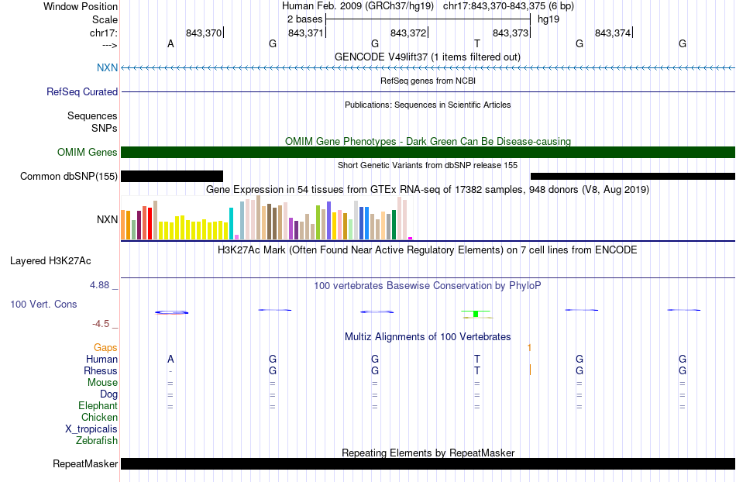Click the Short Genetic Variants dbSNP title
This screenshot has height=482, width=736.
click(x=428, y=165)
